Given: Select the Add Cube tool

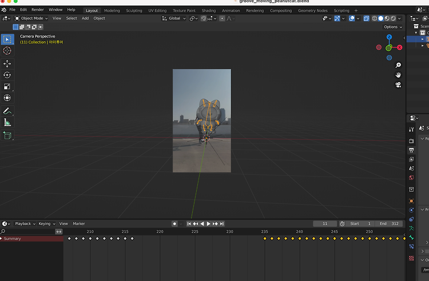Looking at the screenshot, I should coord(7,135).
